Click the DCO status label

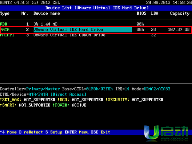[63, 100]
